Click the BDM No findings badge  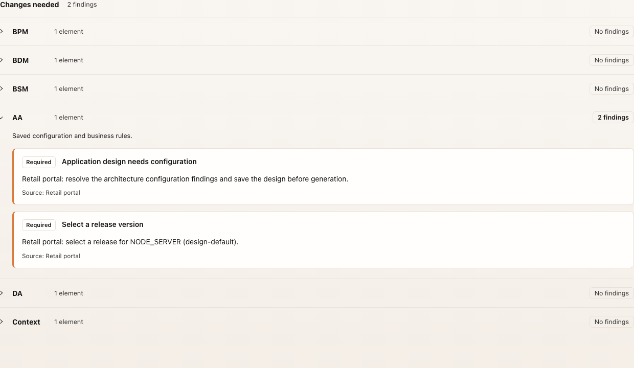point(612,60)
